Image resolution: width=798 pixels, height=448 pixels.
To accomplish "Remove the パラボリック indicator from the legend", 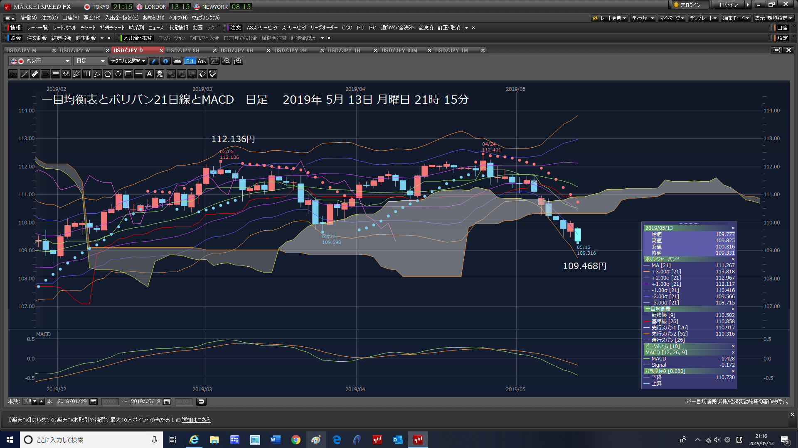I will point(733,371).
